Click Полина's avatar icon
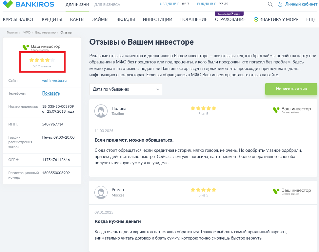The height and width of the screenshot is (252, 319). pos(101,111)
